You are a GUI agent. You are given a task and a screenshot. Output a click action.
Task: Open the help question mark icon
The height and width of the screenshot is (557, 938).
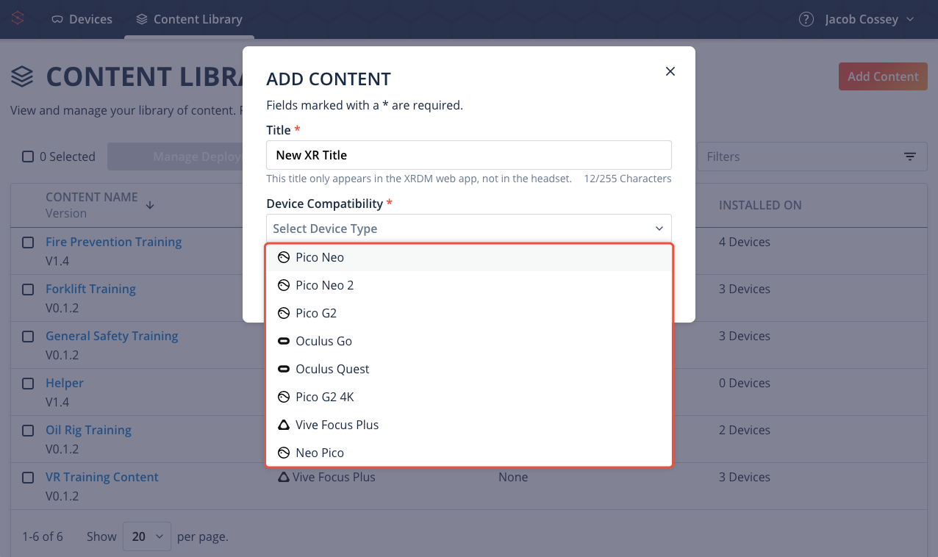806,19
